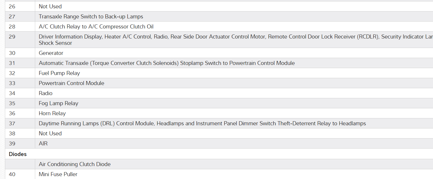The height and width of the screenshot is (179, 433).
Task: Click the AIR entry in row 39
Action: pos(43,143)
